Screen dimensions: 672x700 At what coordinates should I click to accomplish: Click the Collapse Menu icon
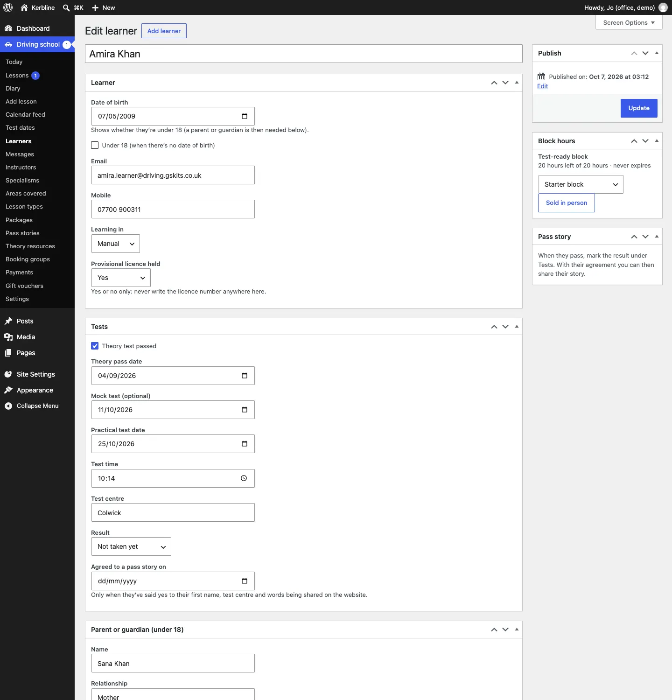[x=8, y=406]
